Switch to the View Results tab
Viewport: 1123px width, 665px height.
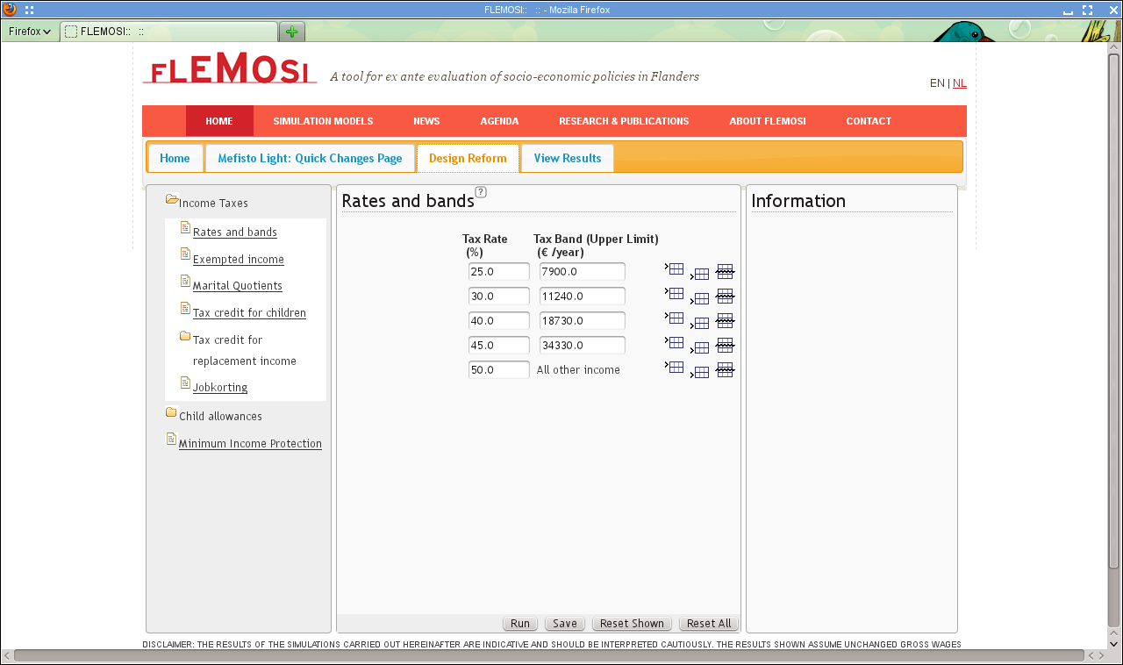click(567, 159)
